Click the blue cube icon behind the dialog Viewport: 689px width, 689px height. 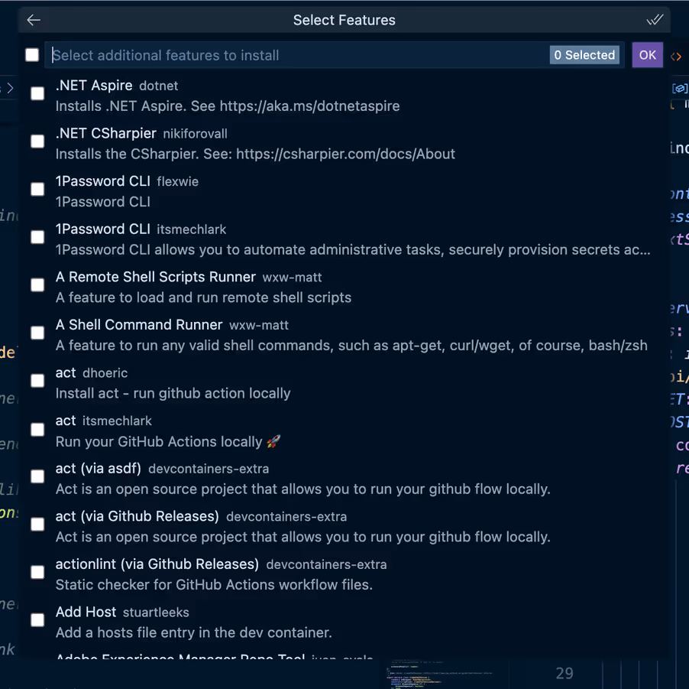[x=679, y=88]
